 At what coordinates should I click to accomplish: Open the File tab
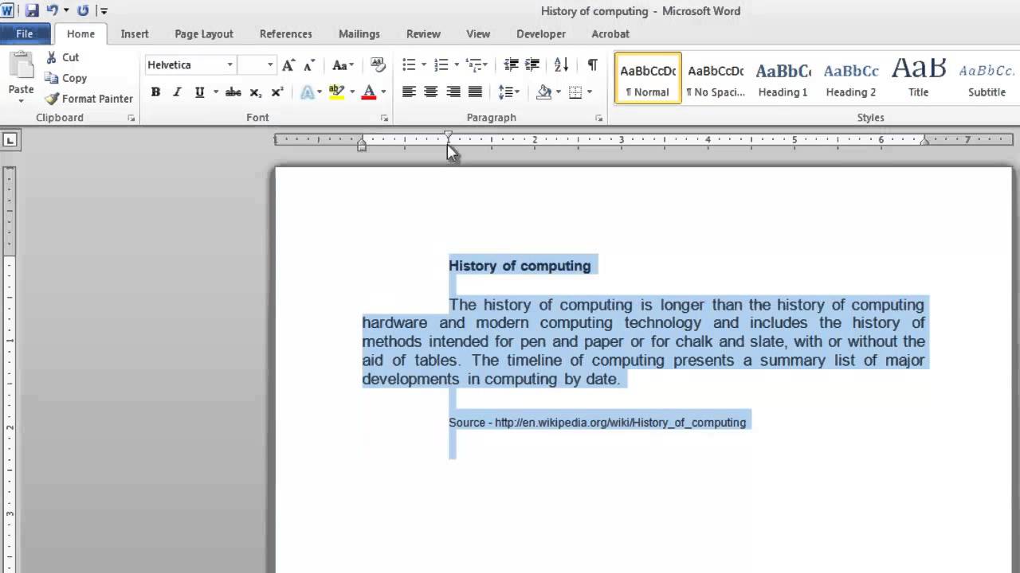coord(25,34)
